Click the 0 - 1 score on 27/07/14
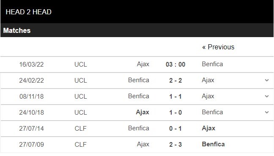The height and width of the screenshot is (156, 274). click(x=175, y=129)
